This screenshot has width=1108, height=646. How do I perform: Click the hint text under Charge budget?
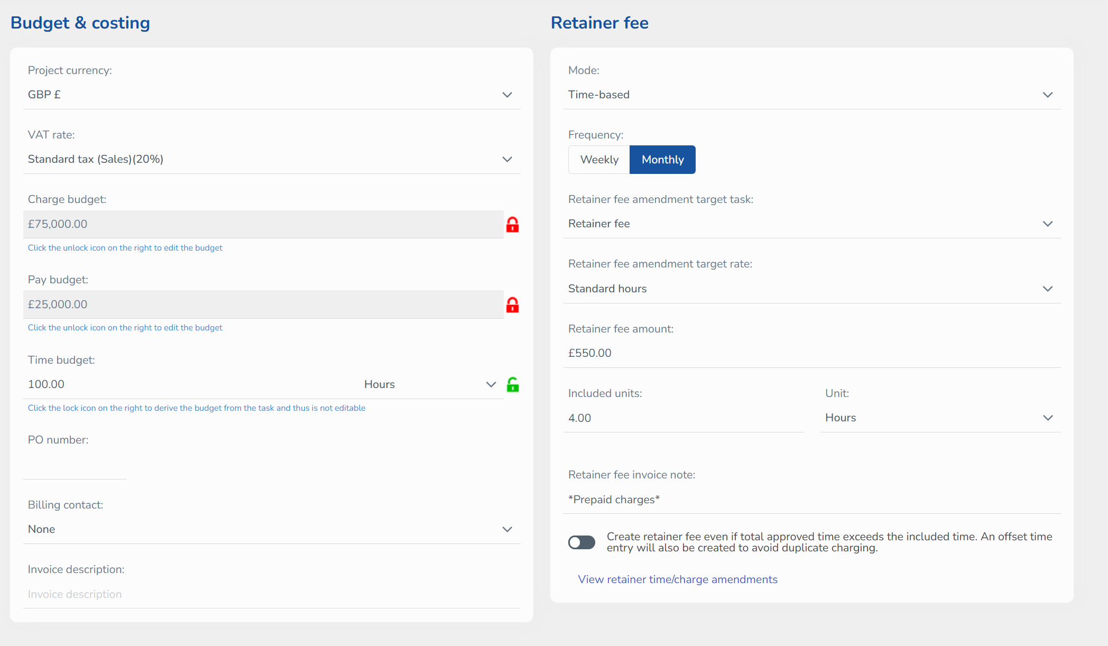tap(125, 248)
